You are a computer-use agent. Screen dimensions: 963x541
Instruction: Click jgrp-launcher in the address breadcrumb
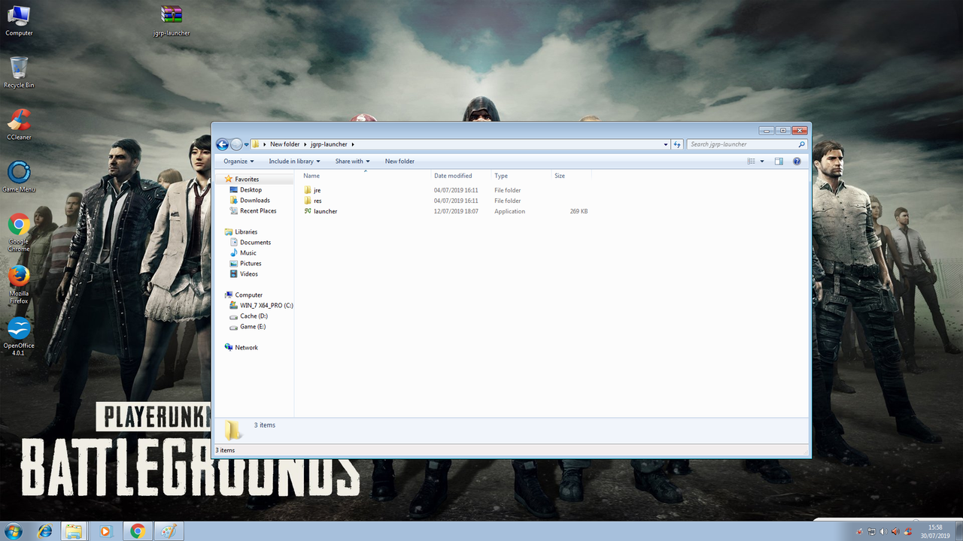point(329,144)
